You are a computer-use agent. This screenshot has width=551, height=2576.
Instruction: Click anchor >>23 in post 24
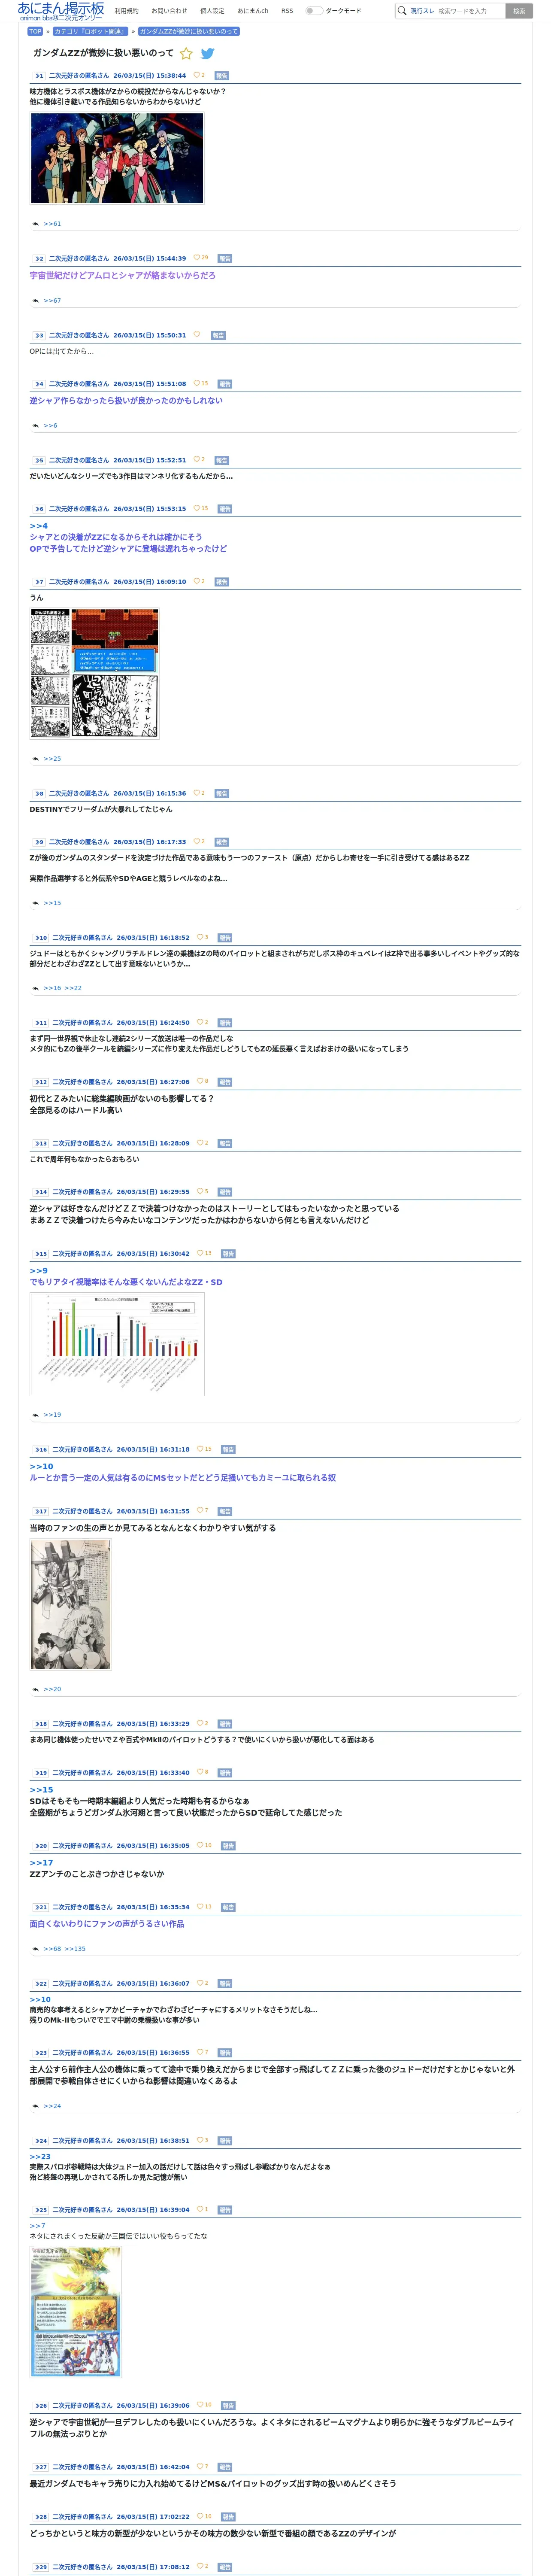[x=40, y=2157]
